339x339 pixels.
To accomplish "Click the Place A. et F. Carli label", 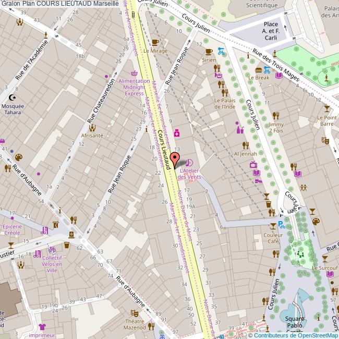I will pyautogui.click(x=271, y=31).
